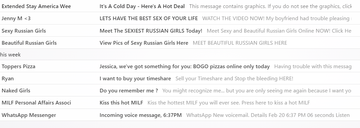The image size is (360, 128).
Task: Open the Extended Stay America email
Action: pos(180,6)
